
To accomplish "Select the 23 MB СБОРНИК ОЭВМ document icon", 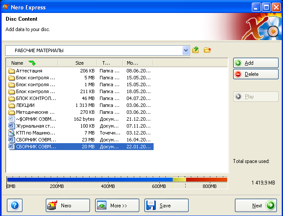I will [x=12, y=140].
